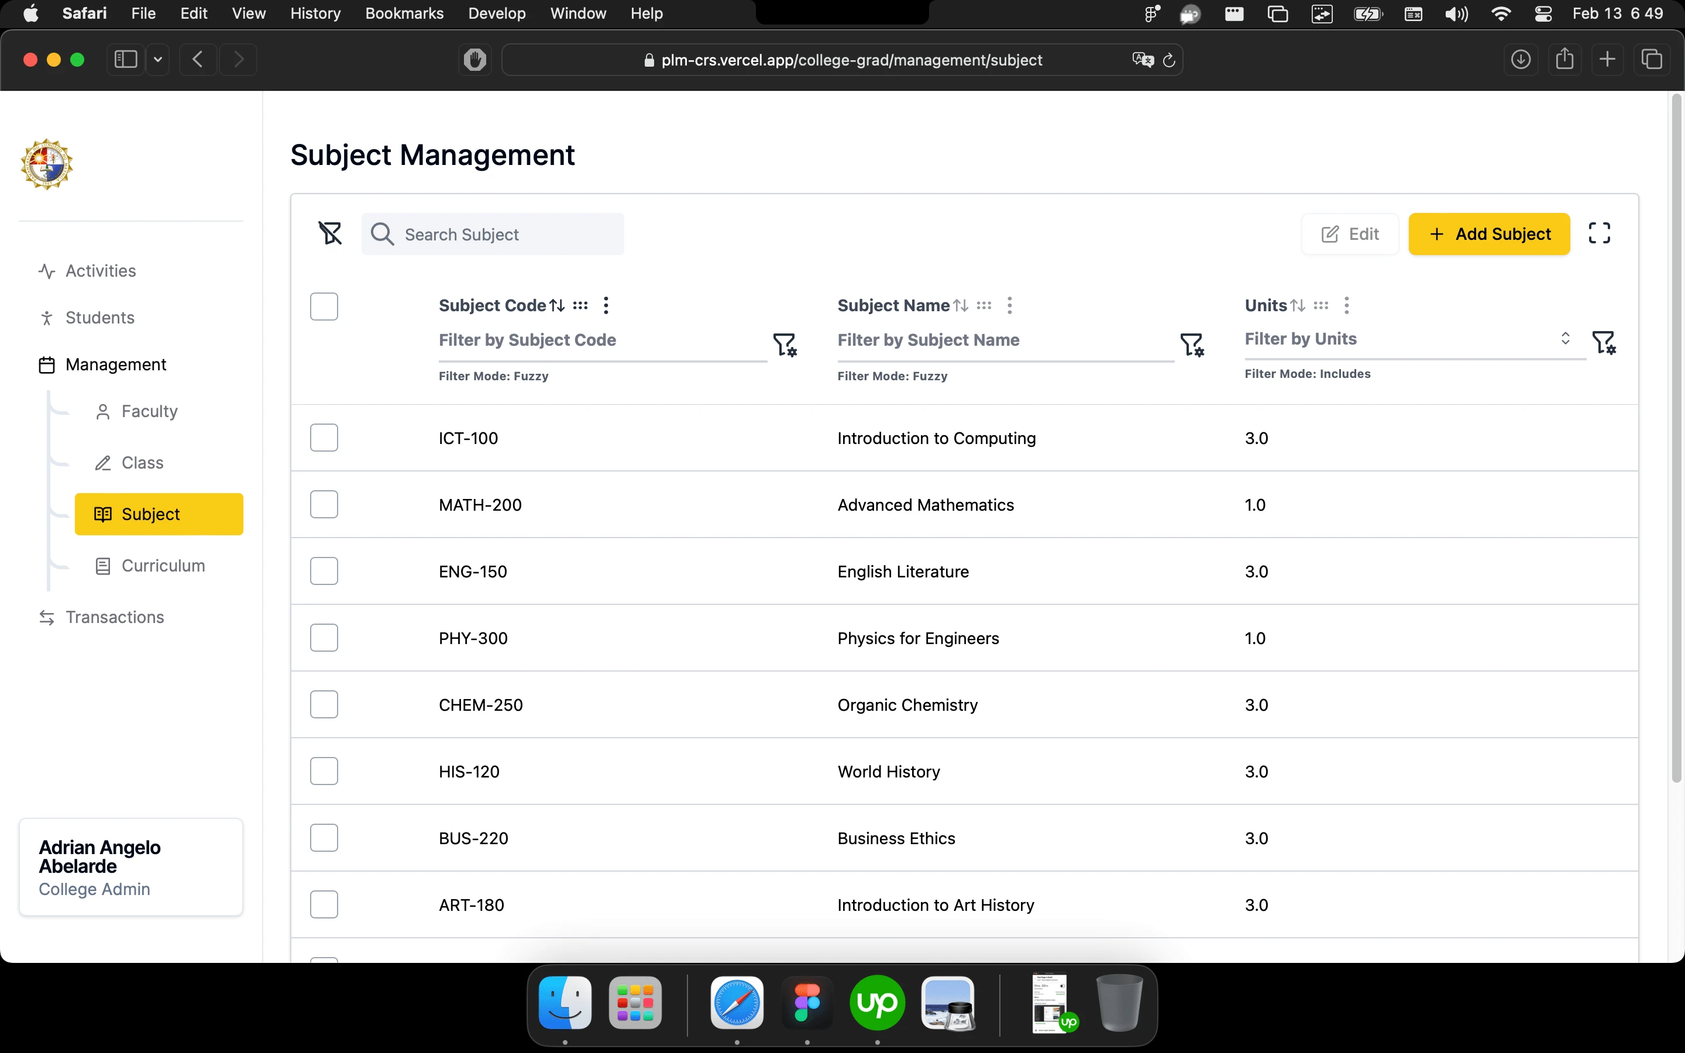Viewport: 1685px width, 1053px height.
Task: Collapse the Management section
Action: point(102,364)
